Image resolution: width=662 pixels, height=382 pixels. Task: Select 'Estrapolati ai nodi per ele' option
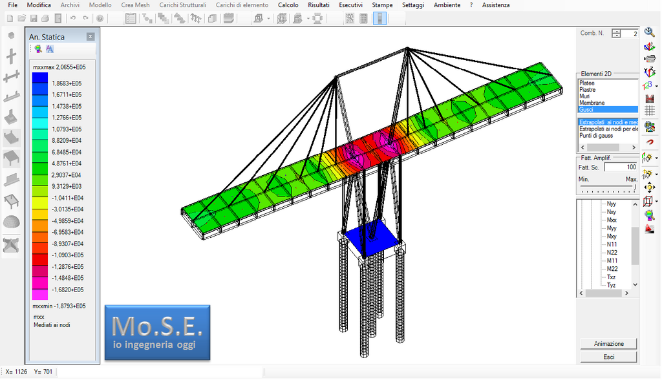[608, 129]
